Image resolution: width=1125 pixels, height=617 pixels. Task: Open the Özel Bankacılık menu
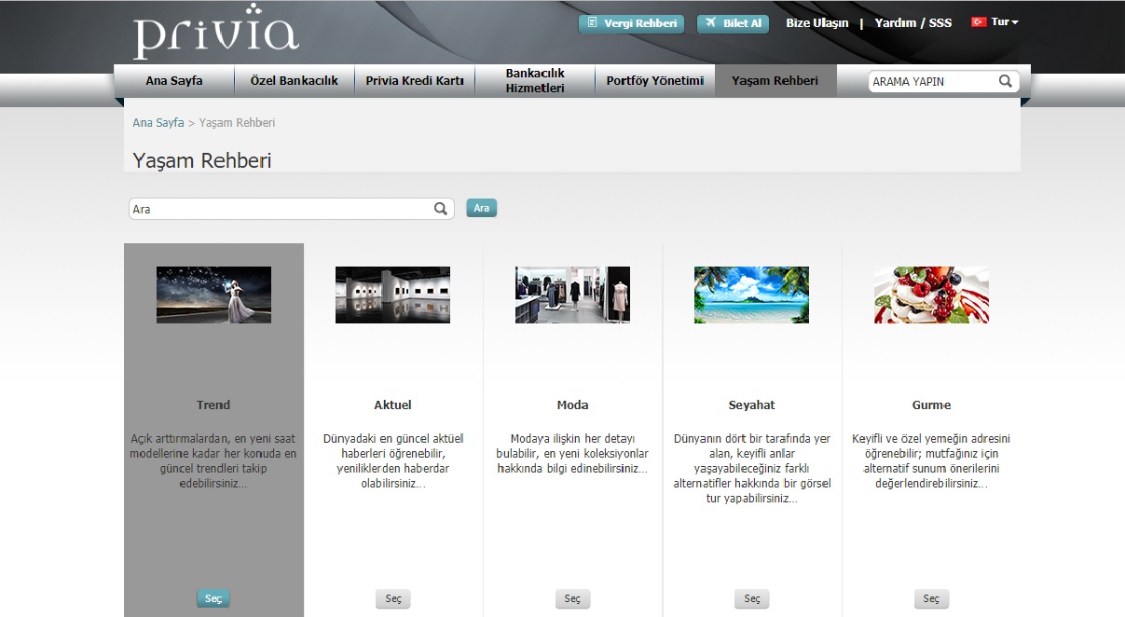click(x=294, y=80)
